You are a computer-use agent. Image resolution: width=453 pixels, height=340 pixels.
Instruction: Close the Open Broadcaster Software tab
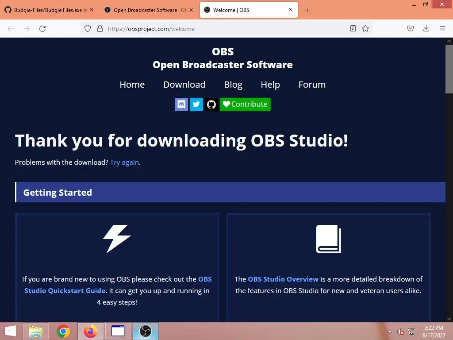pos(191,10)
